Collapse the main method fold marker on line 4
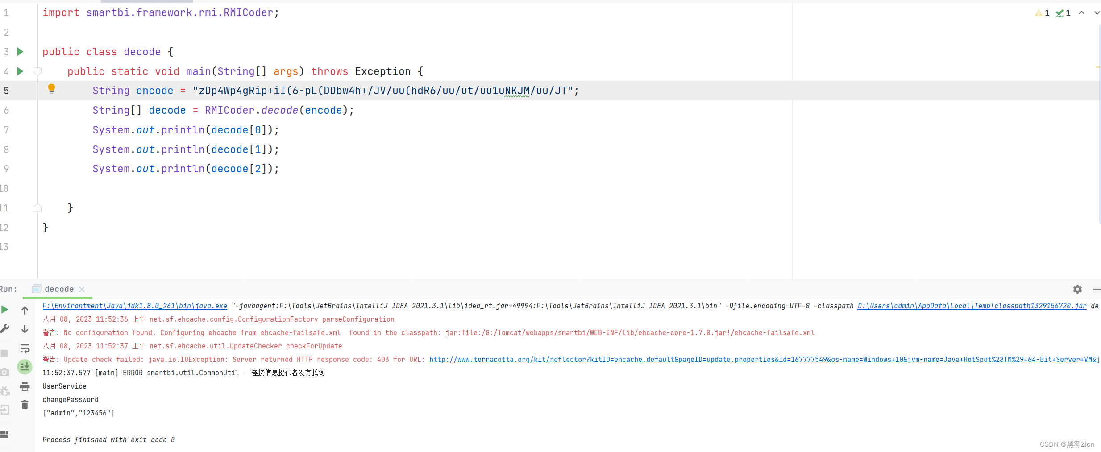 pyautogui.click(x=37, y=71)
